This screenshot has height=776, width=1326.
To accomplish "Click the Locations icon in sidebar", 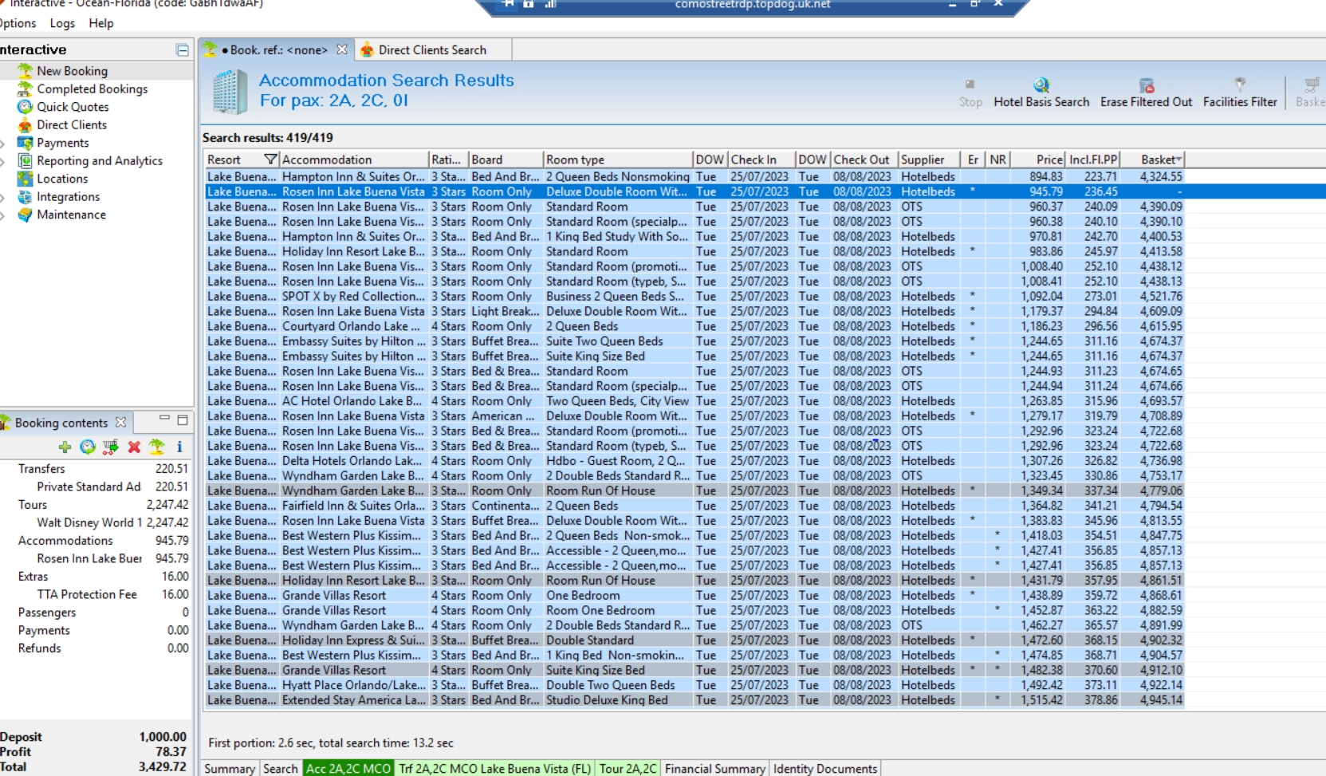I will [x=25, y=179].
